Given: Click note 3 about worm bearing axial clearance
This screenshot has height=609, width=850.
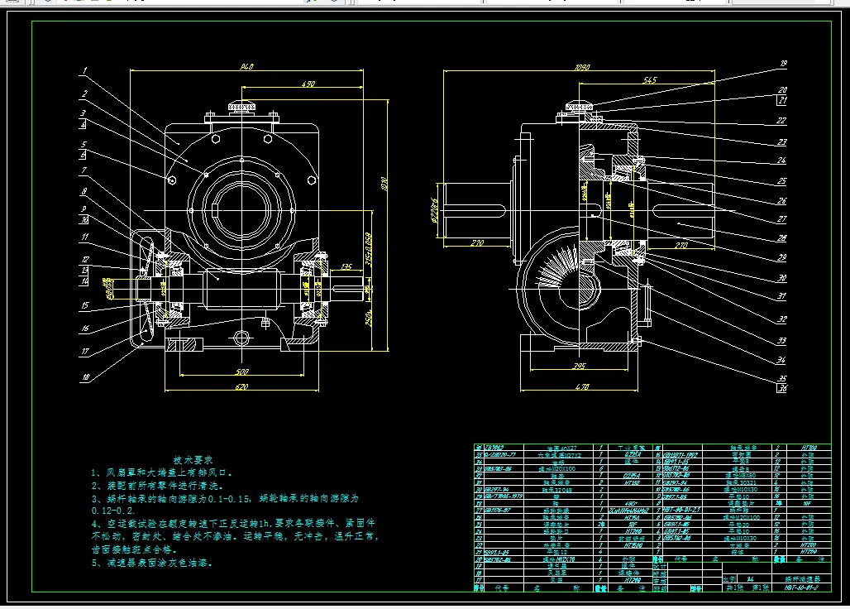Looking at the screenshot, I should (225, 504).
